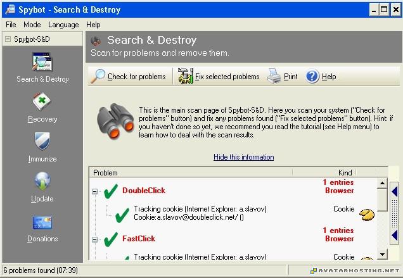Click the Recovery label in the sidebar
The height and width of the screenshot is (278, 403).
[42, 119]
